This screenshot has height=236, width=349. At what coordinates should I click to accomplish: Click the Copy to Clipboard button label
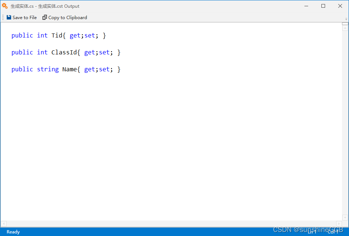click(x=68, y=18)
